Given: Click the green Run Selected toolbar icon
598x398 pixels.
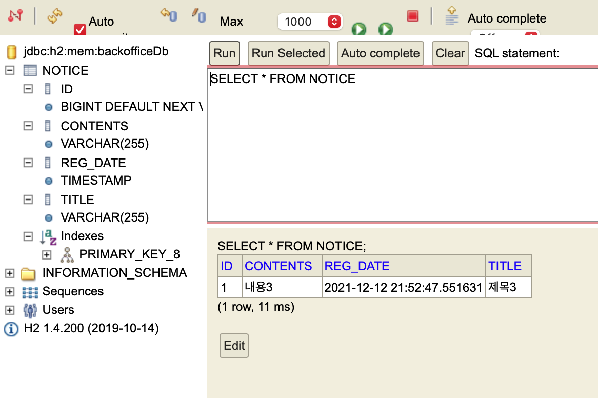Looking at the screenshot, I should click(x=386, y=29).
